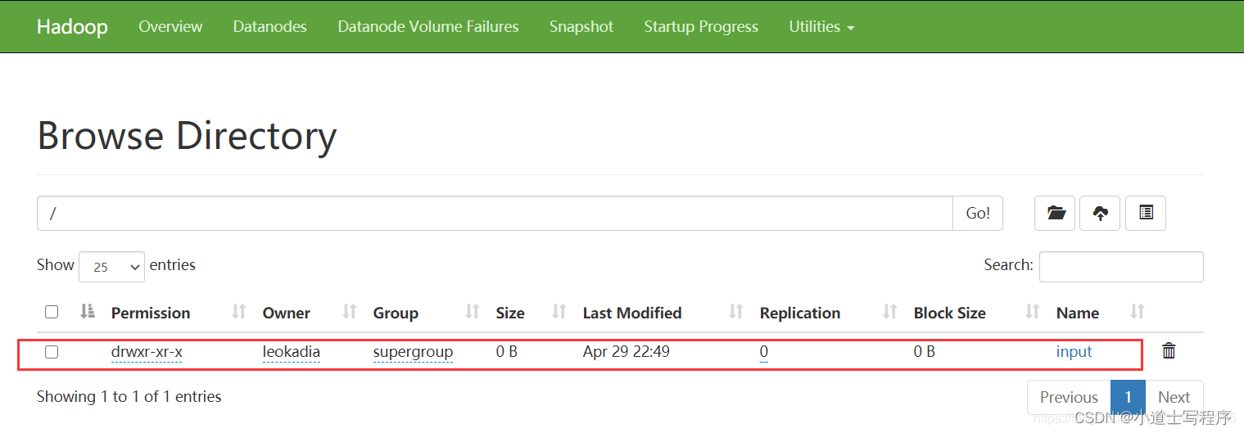Sort by Owner column arrows icon
Viewport: 1244px width, 433px height.
coord(350,312)
